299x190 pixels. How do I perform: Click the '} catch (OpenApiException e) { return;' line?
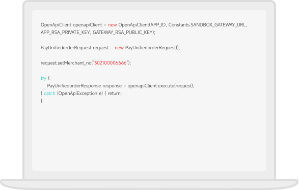81,93
